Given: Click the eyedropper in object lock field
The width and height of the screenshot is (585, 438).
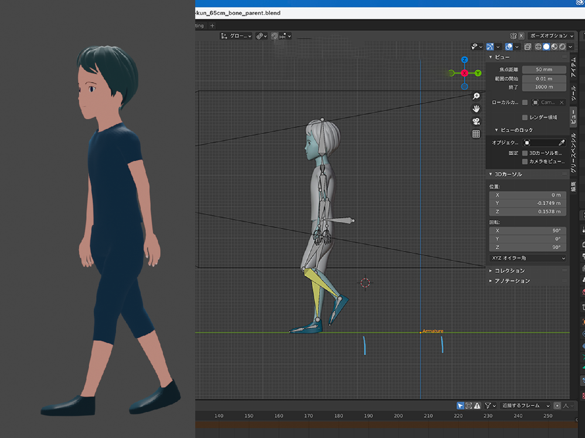Looking at the screenshot, I should point(562,143).
